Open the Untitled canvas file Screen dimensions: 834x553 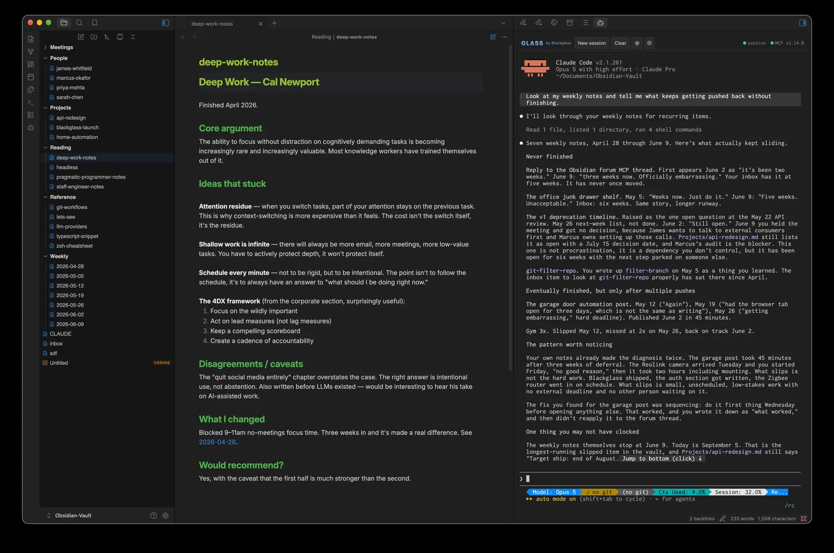click(59, 363)
